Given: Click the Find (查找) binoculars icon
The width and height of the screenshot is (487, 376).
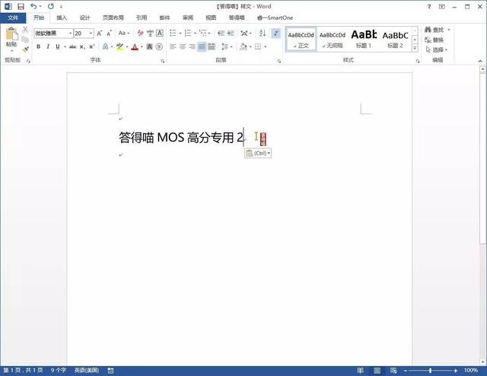Looking at the screenshot, I should pos(428,30).
